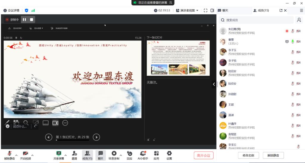Open the 应用 apps icon

tap(156, 153)
